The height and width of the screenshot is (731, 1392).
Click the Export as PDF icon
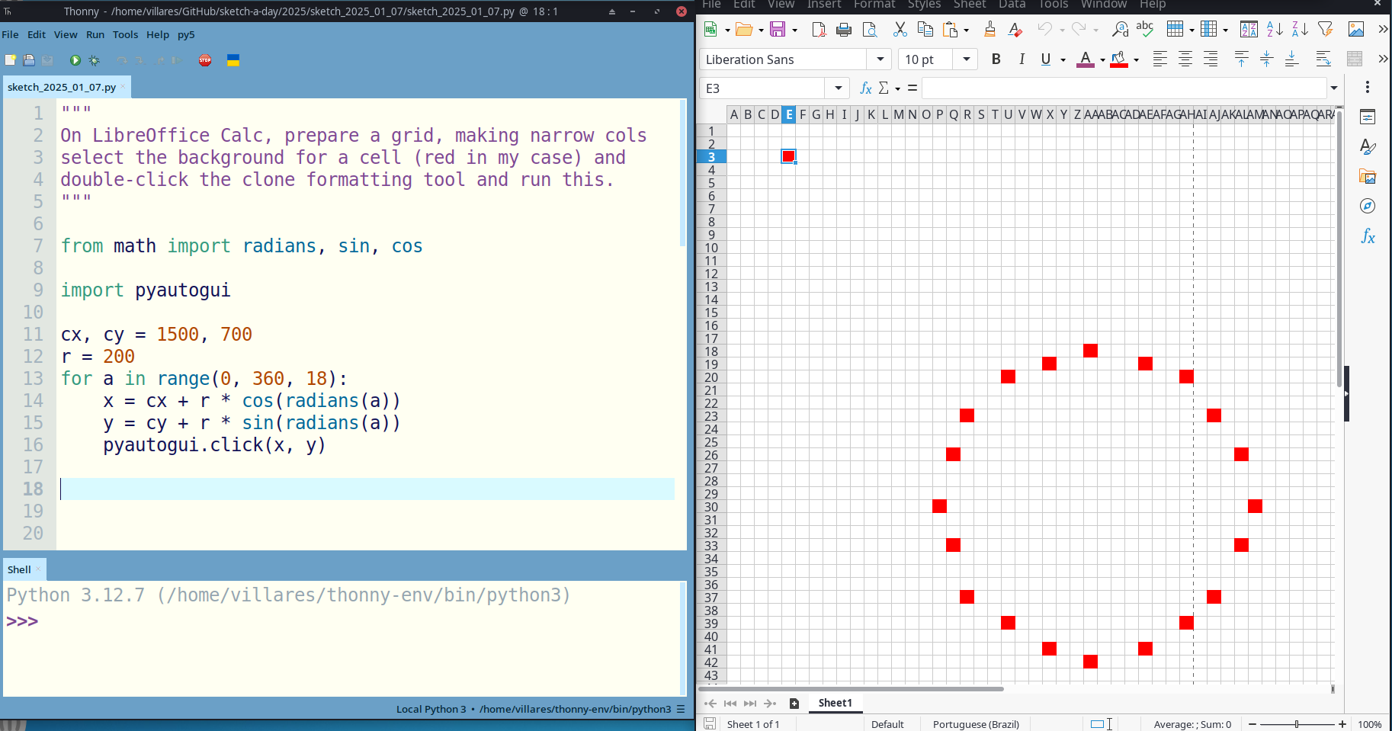coord(819,30)
